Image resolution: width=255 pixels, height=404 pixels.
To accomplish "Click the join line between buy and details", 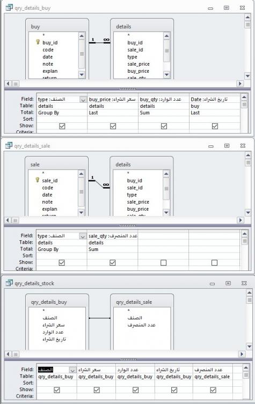I will 100,42.
